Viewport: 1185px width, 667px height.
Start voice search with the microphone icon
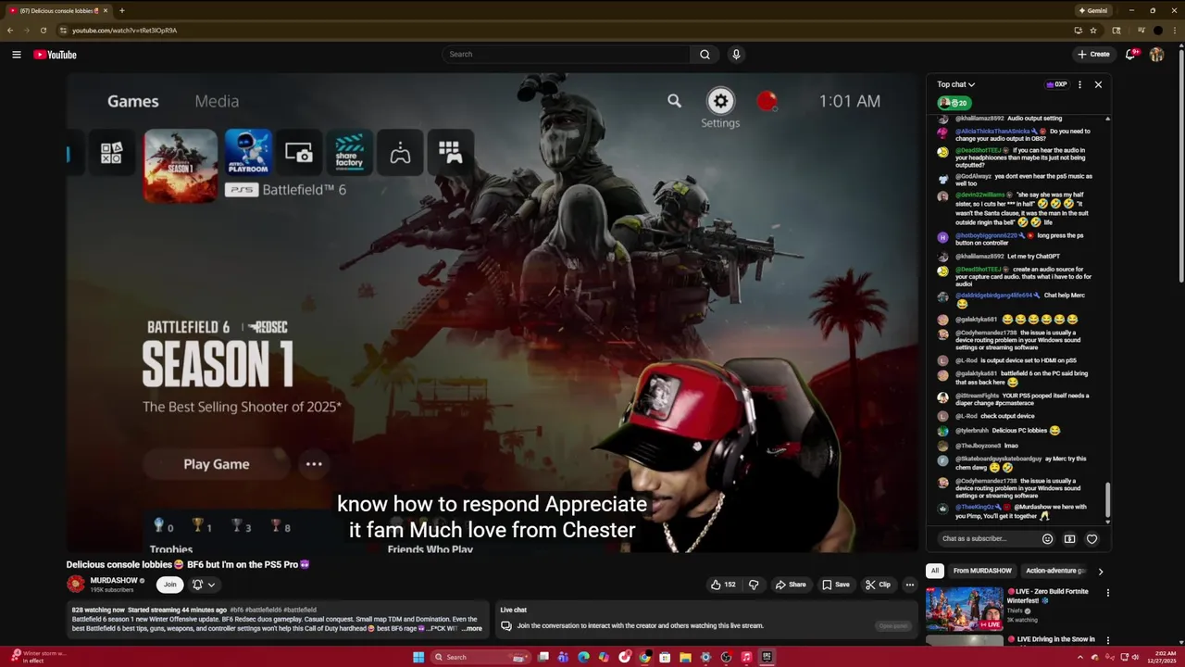736,55
